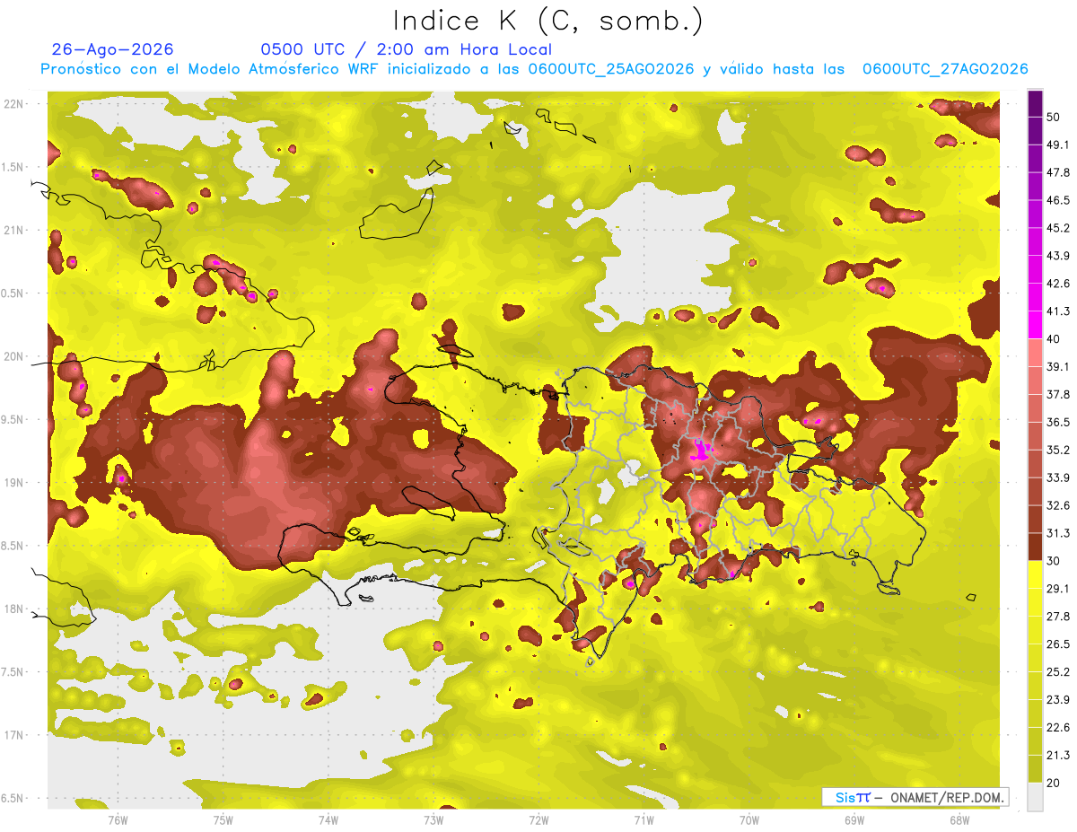Click the colorbar value 23.9
Screen dimensions: 1077x832
[1058, 699]
